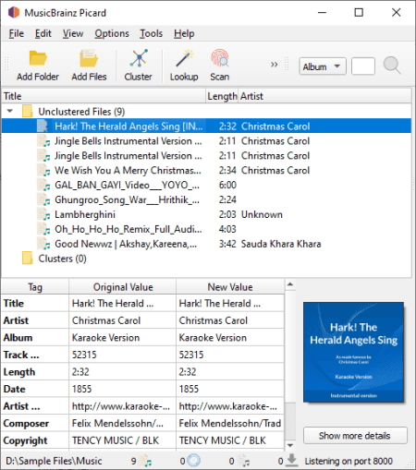Click the Clusters folder icon
The image size is (416, 470).
[x=28, y=259]
